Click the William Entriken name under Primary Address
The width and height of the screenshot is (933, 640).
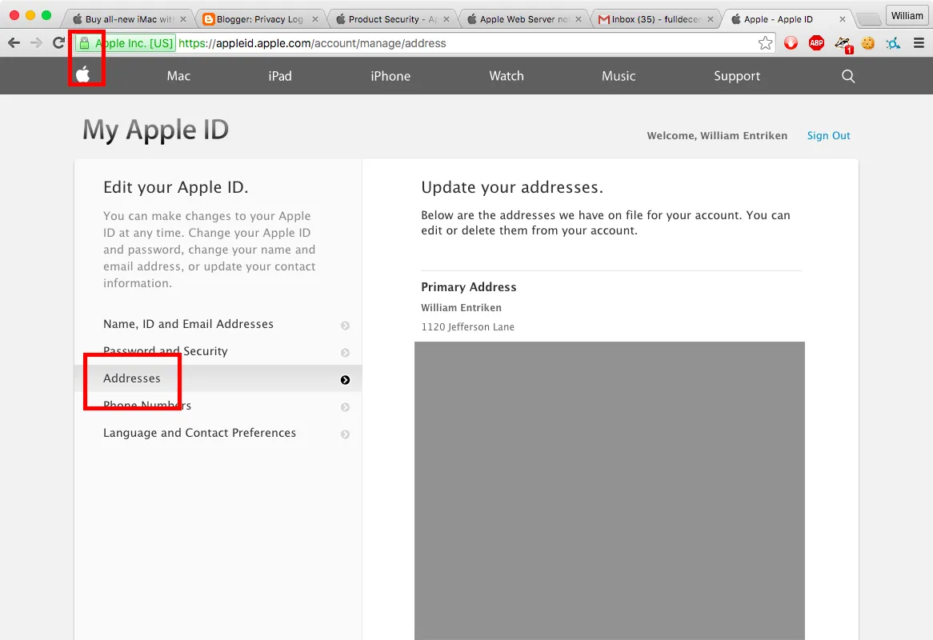pos(461,307)
